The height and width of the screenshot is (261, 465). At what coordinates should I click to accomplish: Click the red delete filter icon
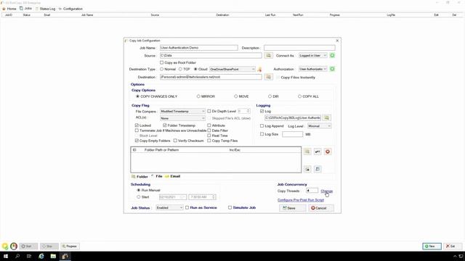pos(328,152)
